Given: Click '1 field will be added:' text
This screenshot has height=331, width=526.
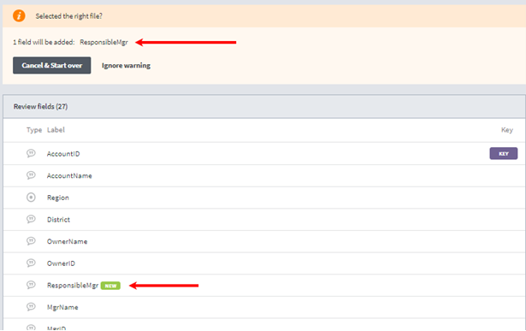Looking at the screenshot, I should pyautogui.click(x=44, y=42).
